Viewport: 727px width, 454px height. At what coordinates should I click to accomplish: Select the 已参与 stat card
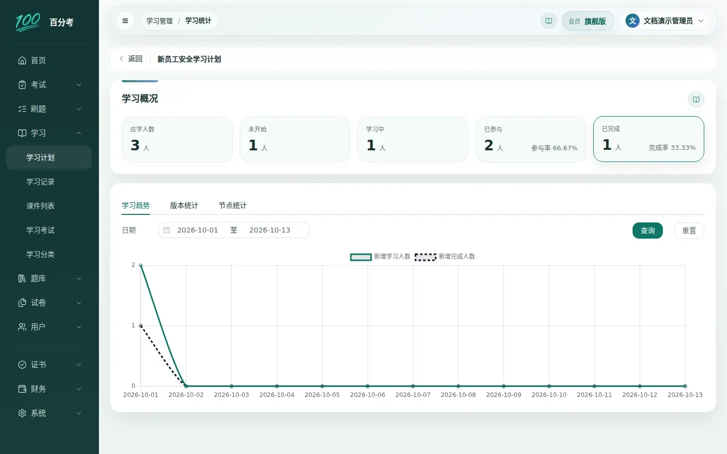[531, 139]
